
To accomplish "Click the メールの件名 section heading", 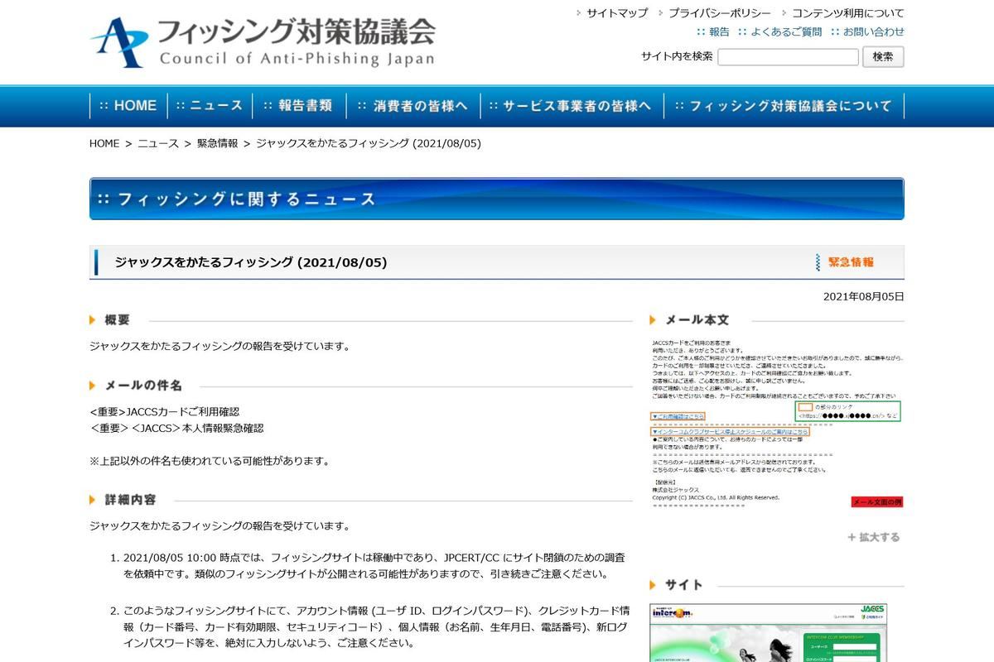I will click(143, 386).
